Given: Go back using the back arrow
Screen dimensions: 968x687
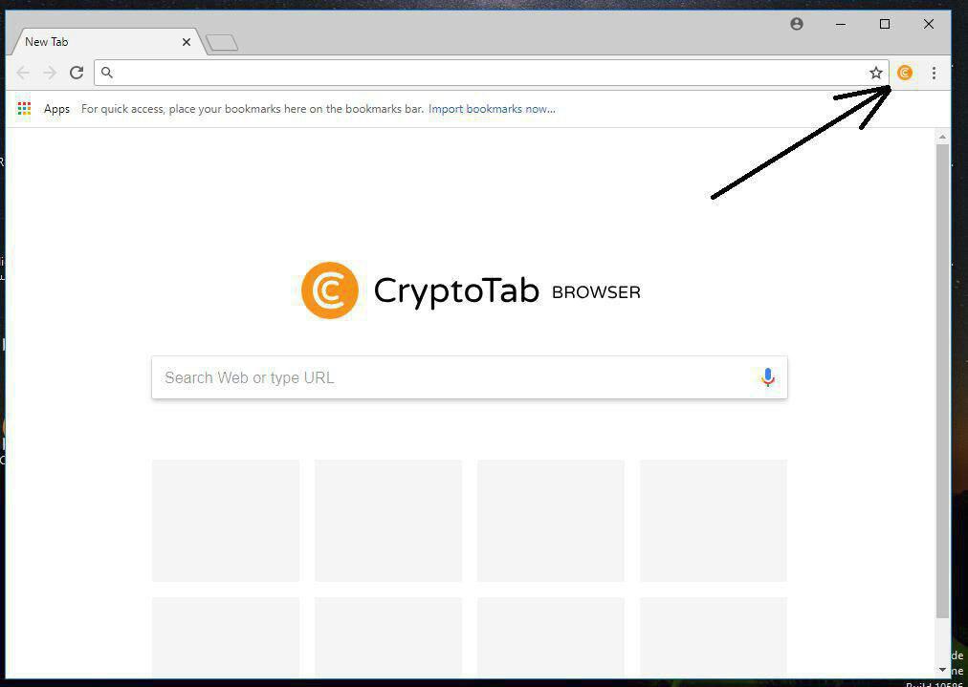Looking at the screenshot, I should [23, 73].
